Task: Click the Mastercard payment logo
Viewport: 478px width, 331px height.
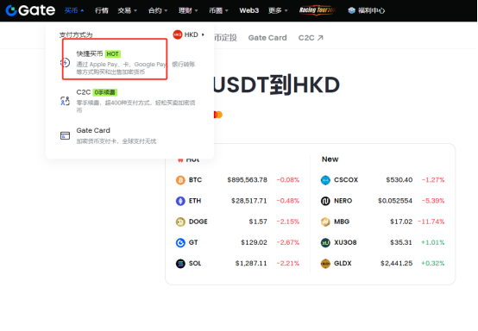Action: pos(218,115)
